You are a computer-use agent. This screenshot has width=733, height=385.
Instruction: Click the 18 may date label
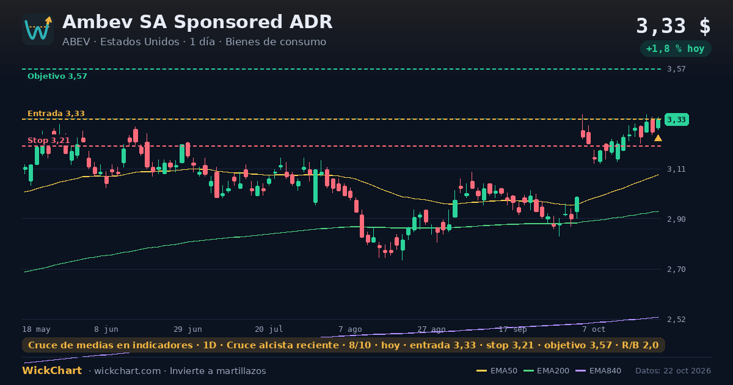tap(37, 329)
